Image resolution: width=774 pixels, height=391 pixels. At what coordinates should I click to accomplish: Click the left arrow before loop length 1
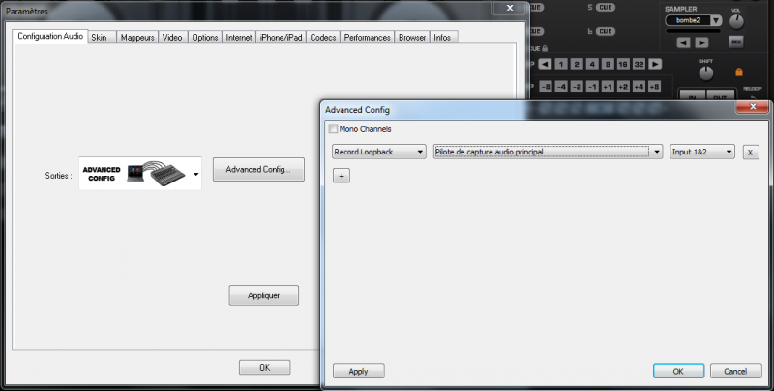pos(545,64)
